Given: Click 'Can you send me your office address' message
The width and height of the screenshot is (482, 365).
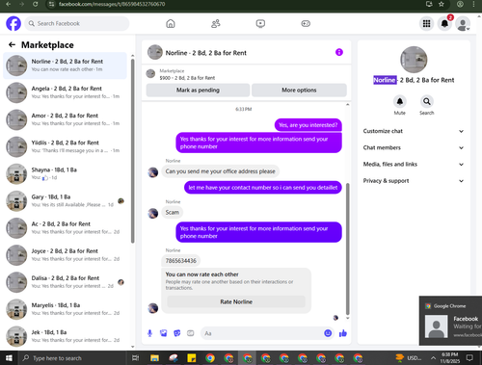Looking at the screenshot, I should [x=220, y=171].
